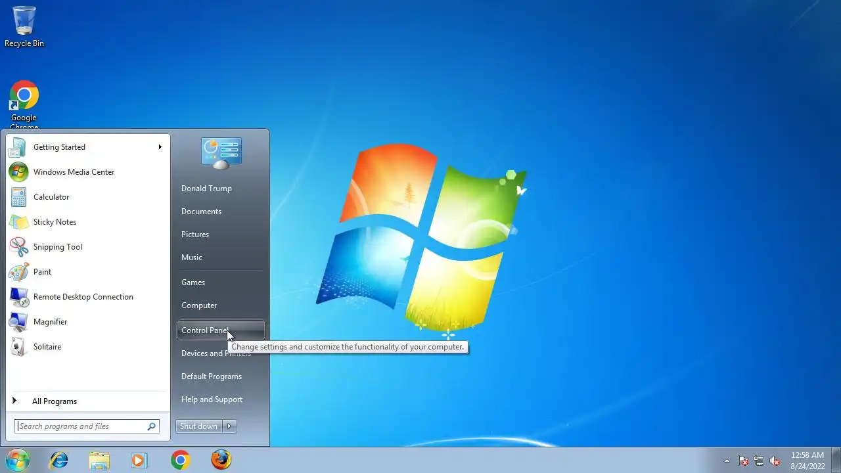Click the Remote Desktop Connection icon
This screenshot has width=841, height=473.
(x=18, y=297)
